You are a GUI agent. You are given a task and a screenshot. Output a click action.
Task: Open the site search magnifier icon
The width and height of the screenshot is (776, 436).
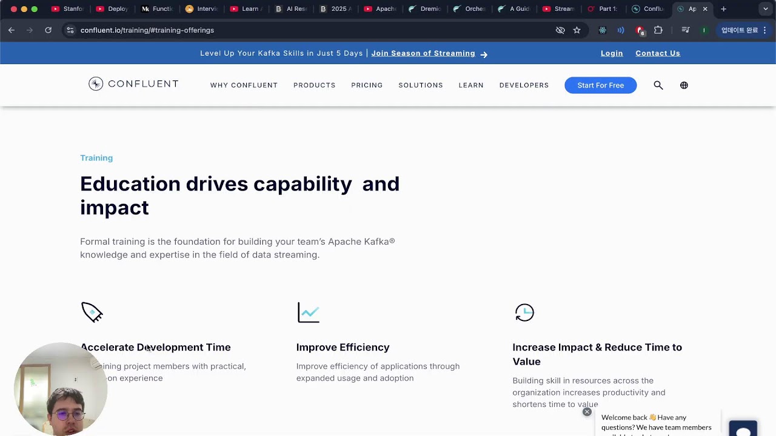[x=658, y=85]
